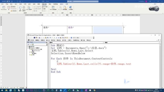Click Toggle Folders icon in Project pane
164x92 pixels.
[x=33, y=44]
